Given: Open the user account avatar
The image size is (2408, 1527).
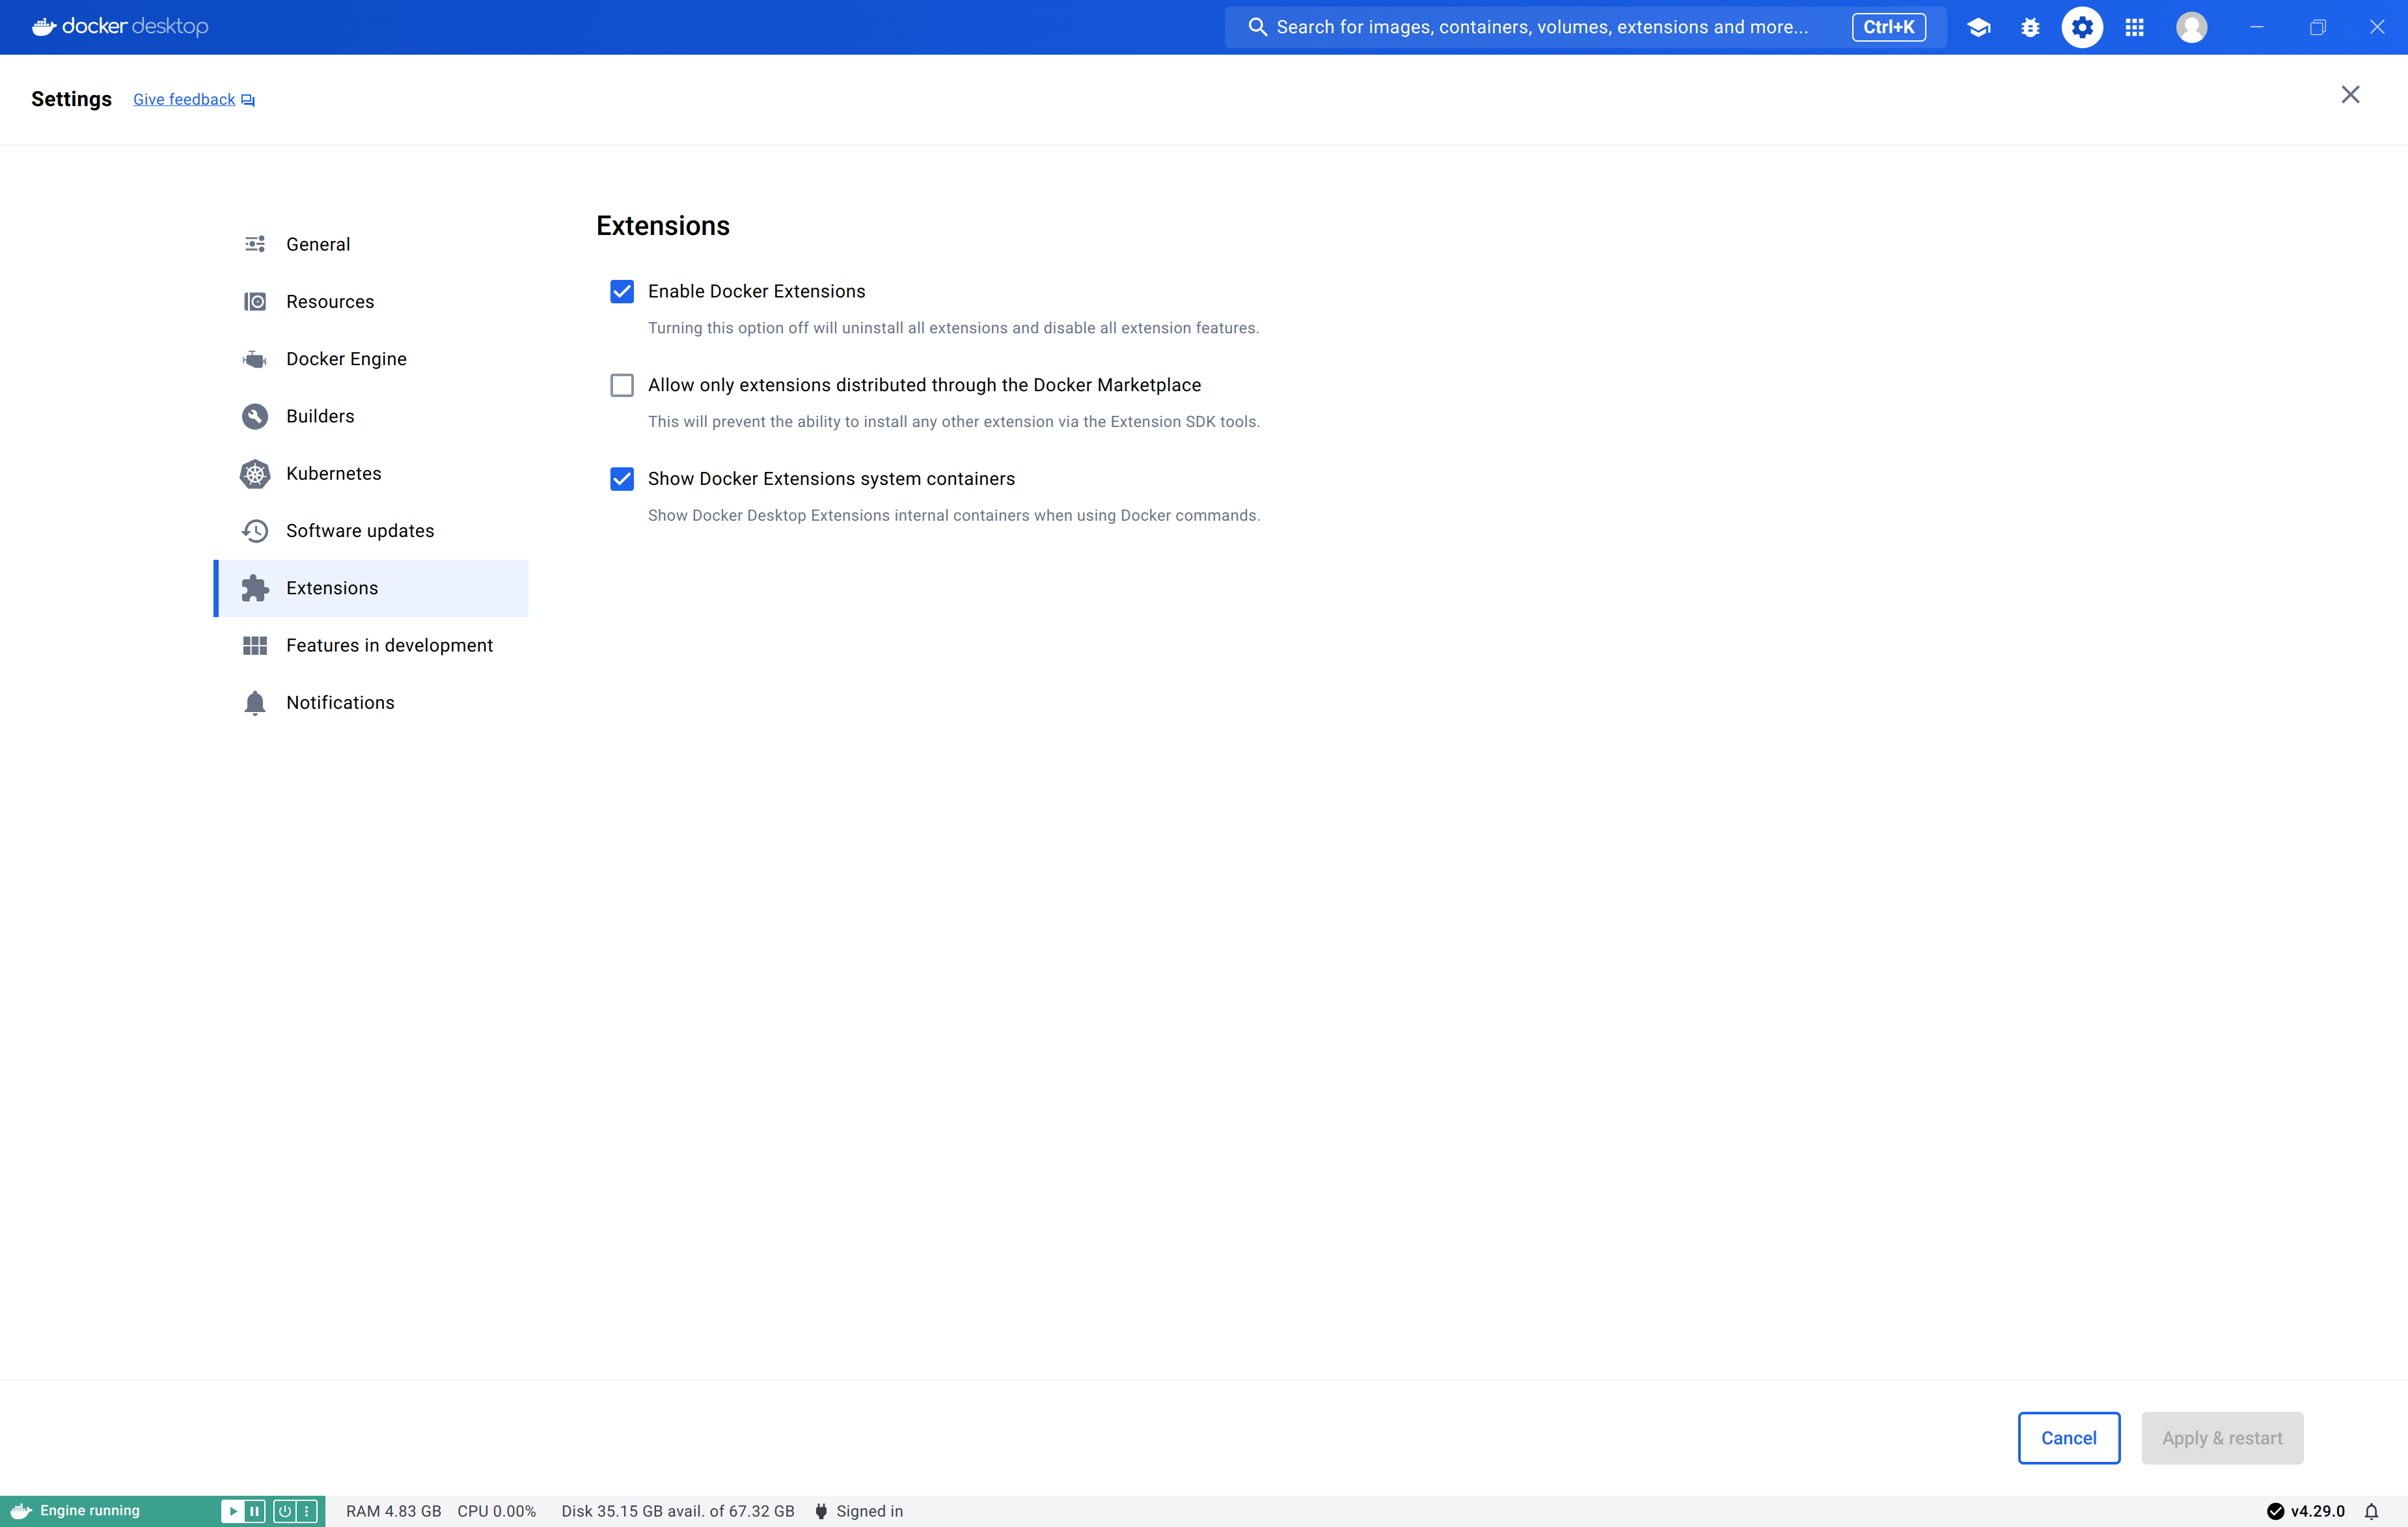Looking at the screenshot, I should tap(2191, 27).
